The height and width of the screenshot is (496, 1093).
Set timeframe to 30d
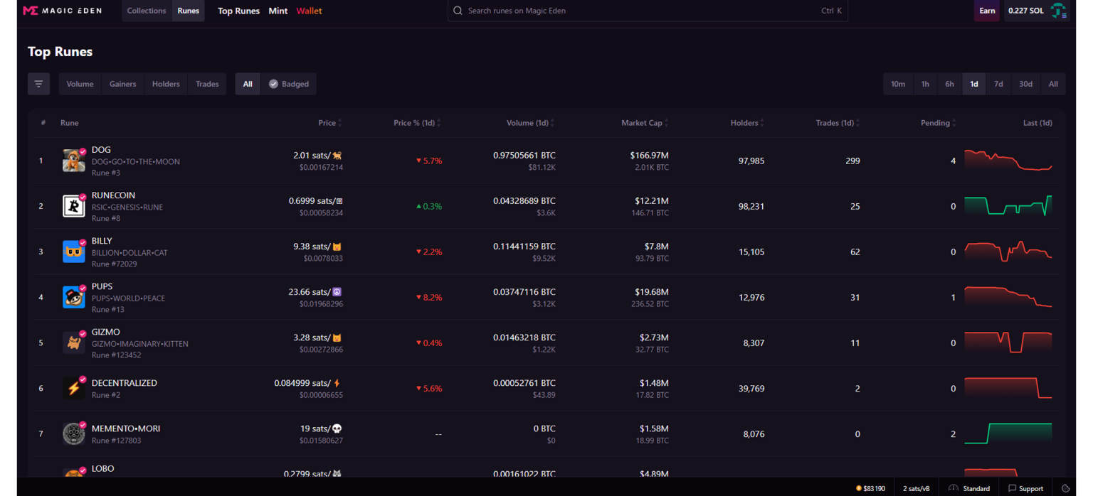pyautogui.click(x=1025, y=84)
